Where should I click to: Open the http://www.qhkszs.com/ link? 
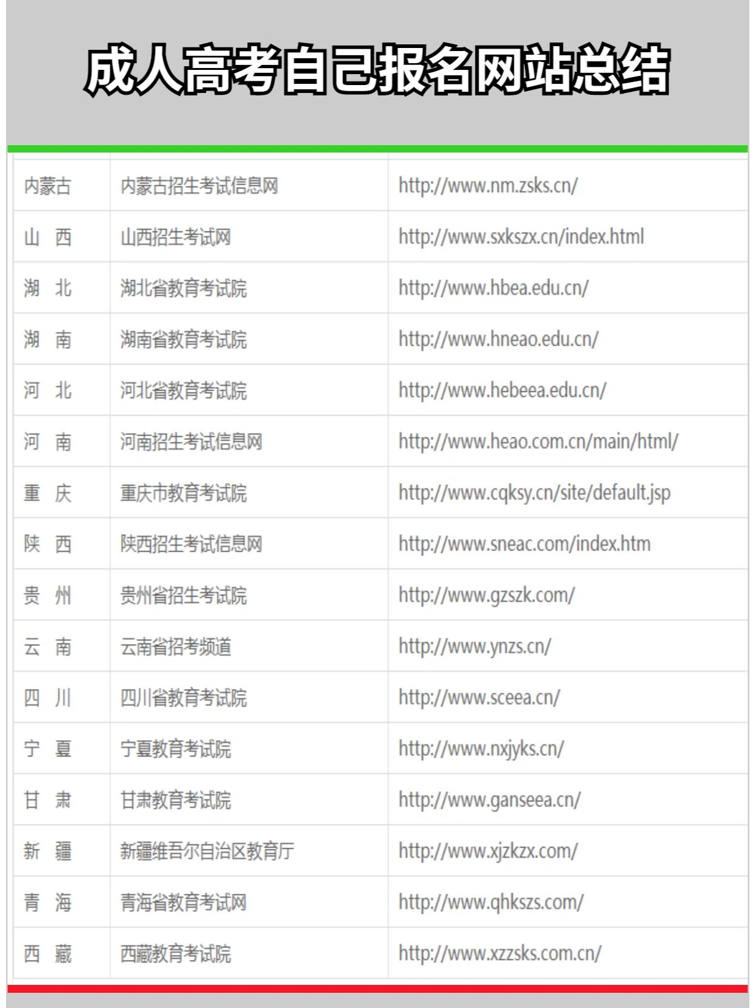pos(491,902)
